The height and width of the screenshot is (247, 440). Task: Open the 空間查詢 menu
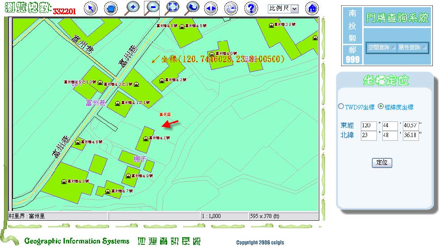[381, 47]
